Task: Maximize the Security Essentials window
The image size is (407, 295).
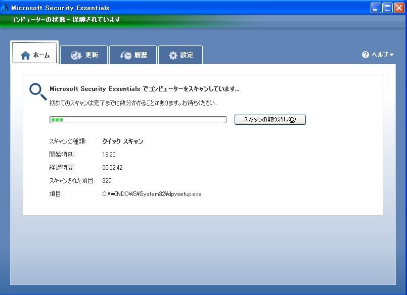Action: click(387, 8)
